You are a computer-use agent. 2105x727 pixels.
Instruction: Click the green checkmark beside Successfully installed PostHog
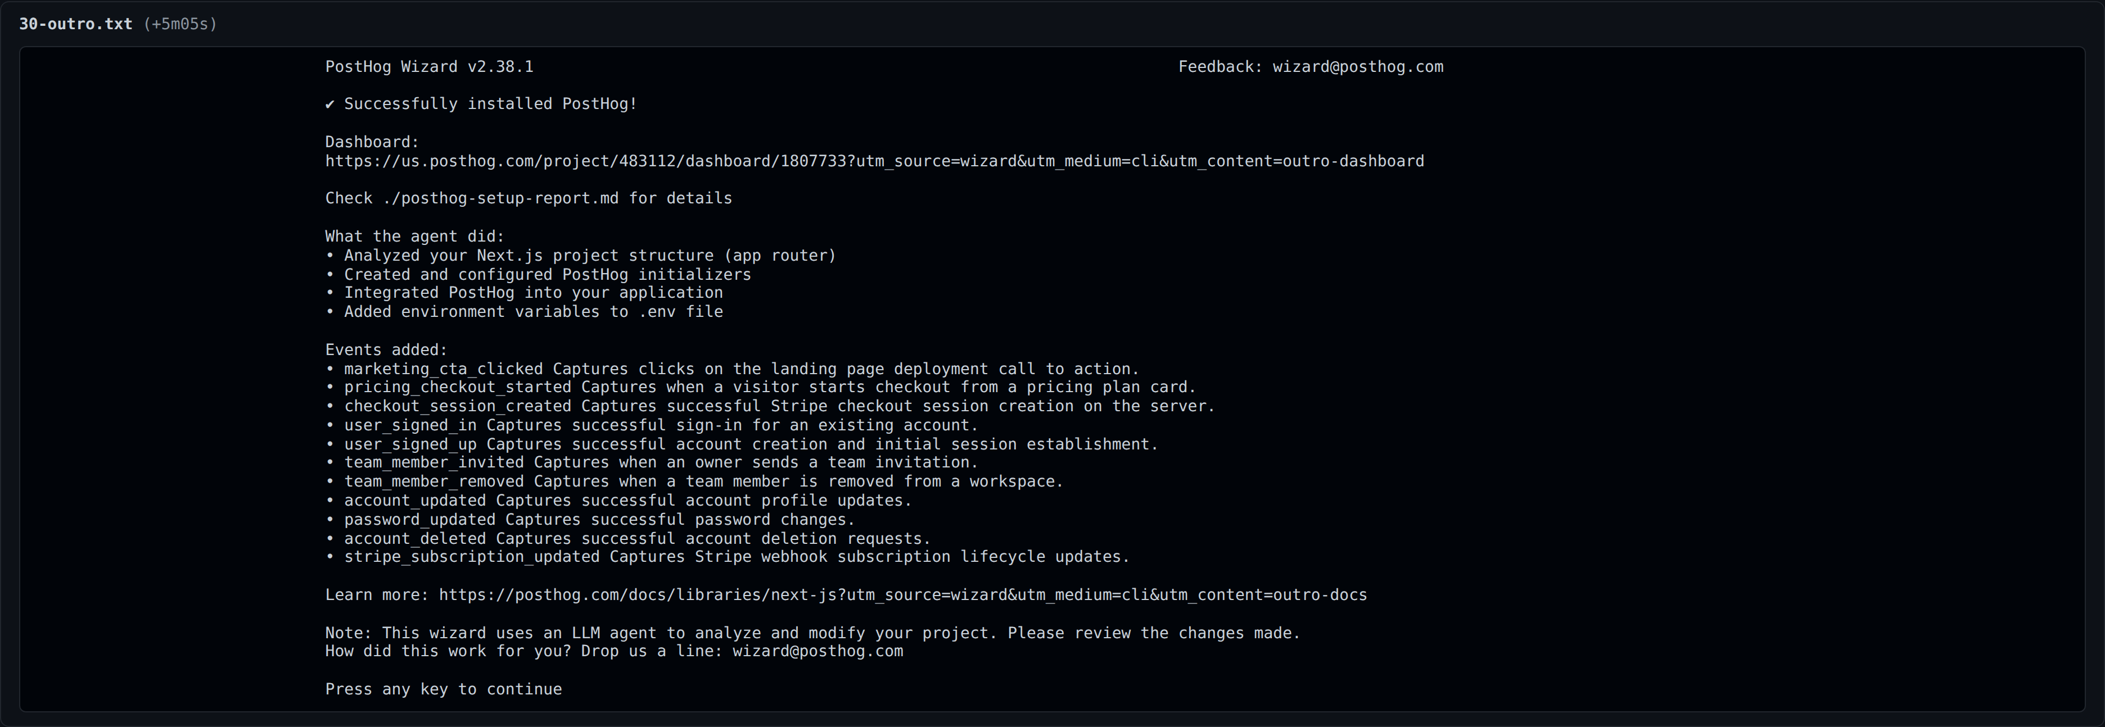330,104
